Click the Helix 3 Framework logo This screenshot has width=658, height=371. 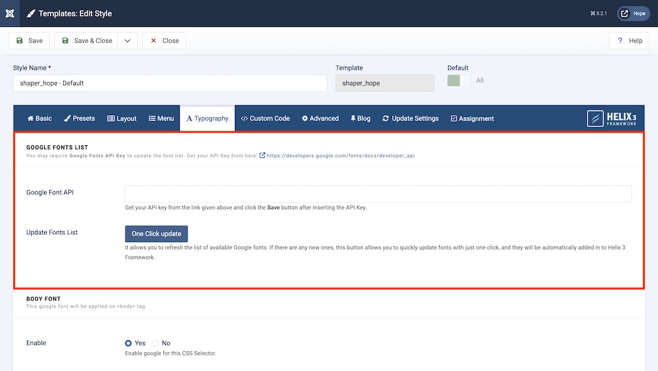pos(612,118)
